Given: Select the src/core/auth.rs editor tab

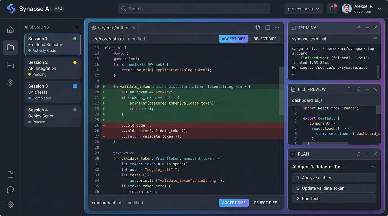Looking at the screenshot, I should 113,28.
